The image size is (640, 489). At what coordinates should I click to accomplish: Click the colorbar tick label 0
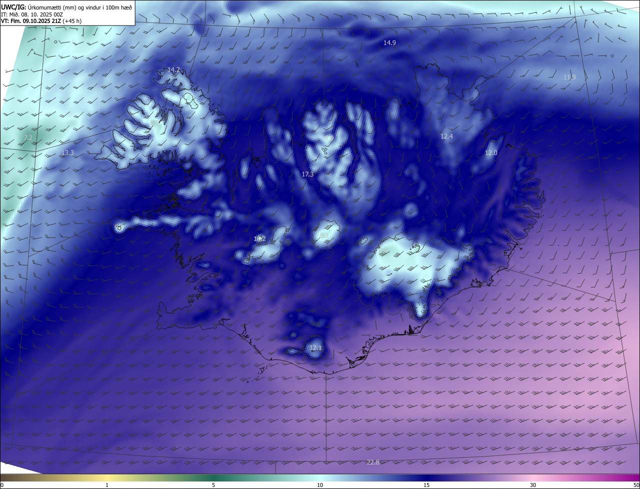[x=2, y=485]
